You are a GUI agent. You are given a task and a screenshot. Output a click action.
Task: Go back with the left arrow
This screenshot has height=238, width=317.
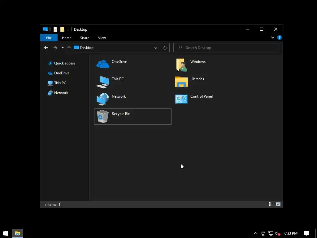46,48
